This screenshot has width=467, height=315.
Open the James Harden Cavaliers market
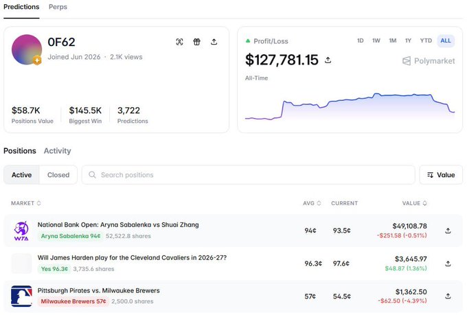pos(132,257)
